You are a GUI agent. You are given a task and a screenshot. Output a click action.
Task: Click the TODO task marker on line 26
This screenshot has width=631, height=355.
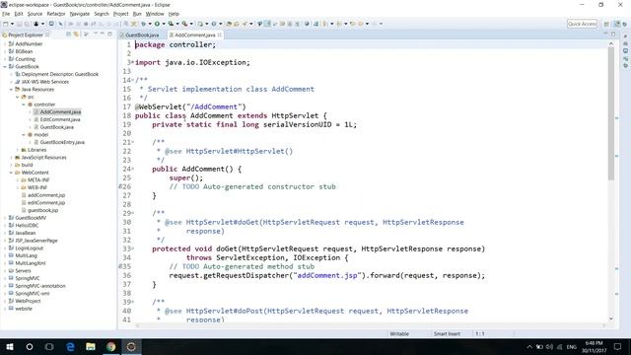pos(120,186)
